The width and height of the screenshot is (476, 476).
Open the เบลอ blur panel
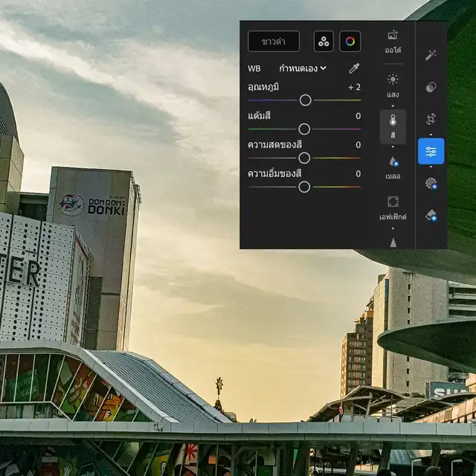(393, 167)
